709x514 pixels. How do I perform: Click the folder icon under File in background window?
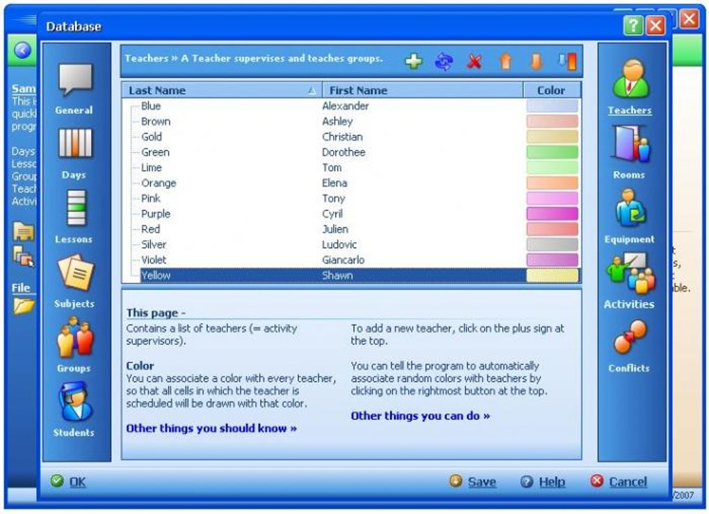[24, 306]
